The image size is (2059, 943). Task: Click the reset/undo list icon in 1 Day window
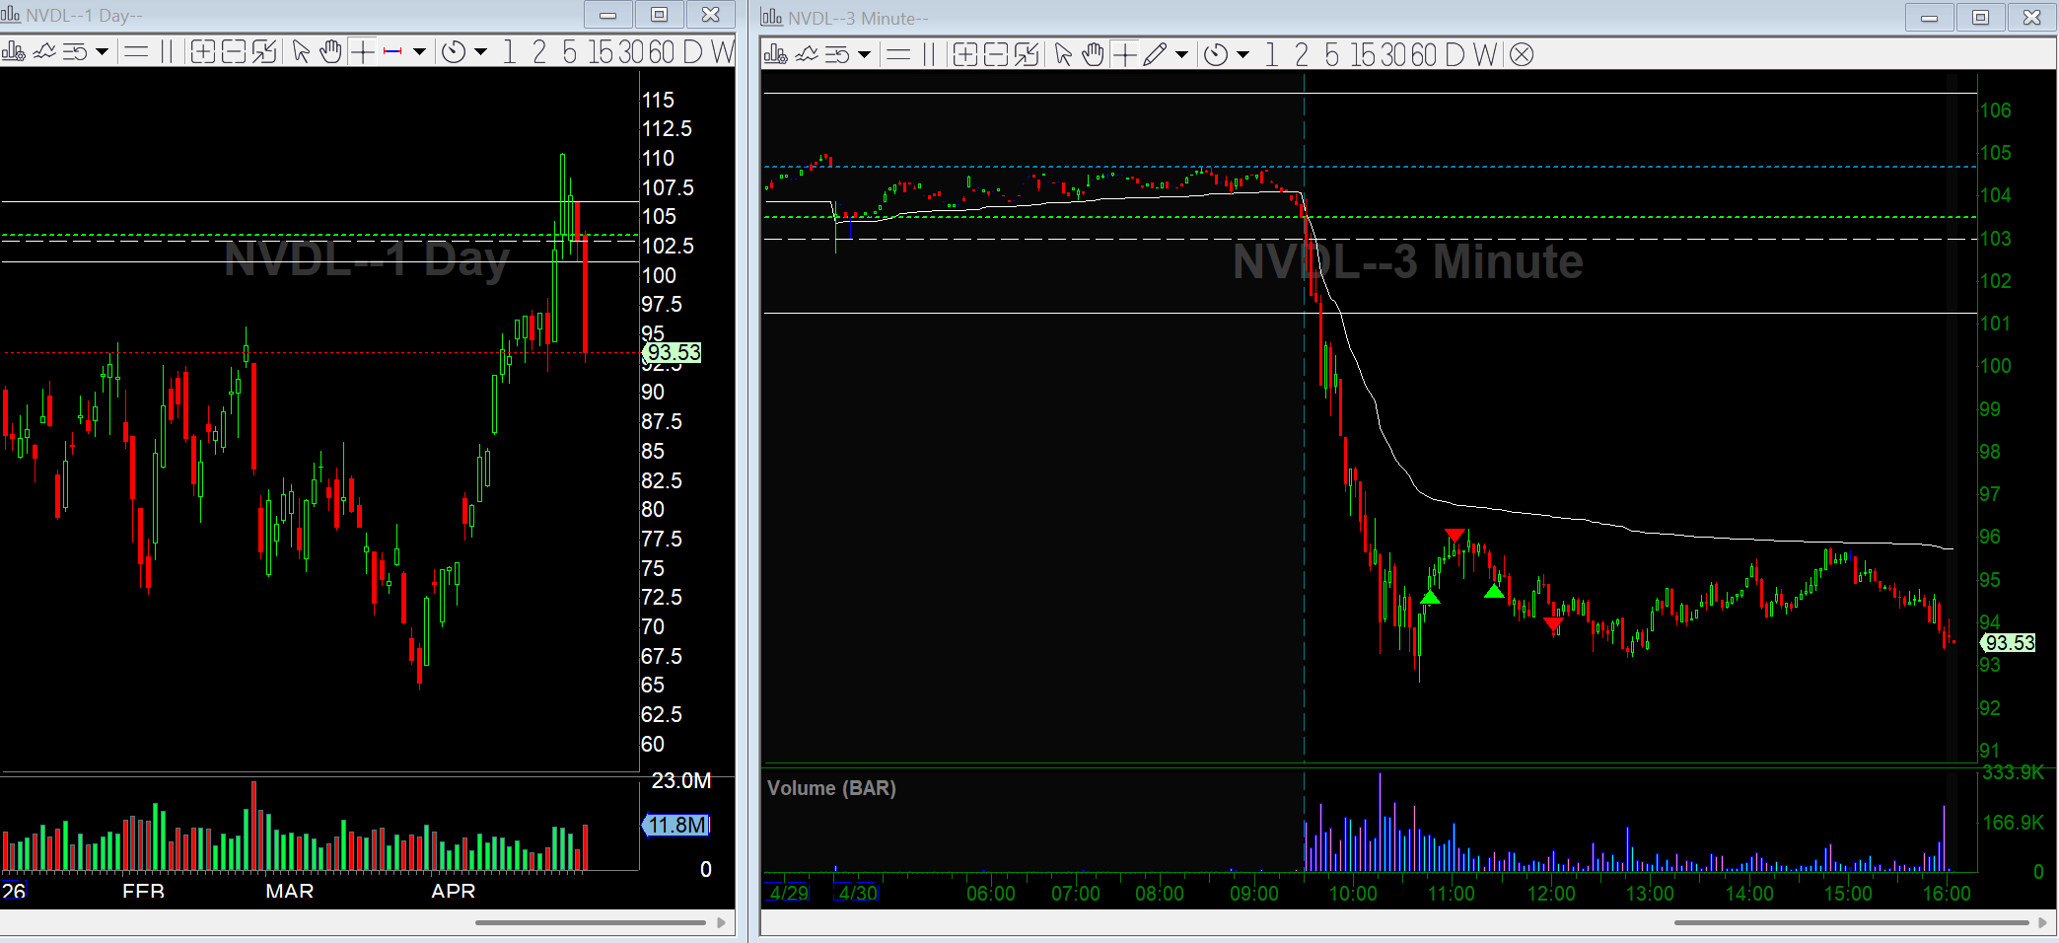pos(75,52)
